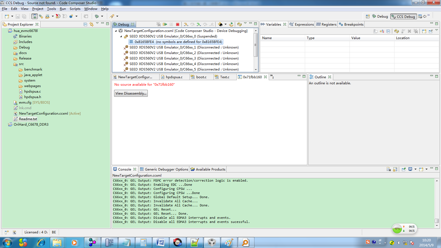Screen dimensions: 441x248
Task: Collapse all projects in Project Explorer toolbar
Action: (x=85, y=24)
